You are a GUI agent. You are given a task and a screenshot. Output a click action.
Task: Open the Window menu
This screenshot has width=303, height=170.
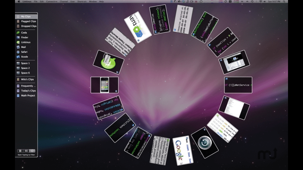click(x=93, y=1)
